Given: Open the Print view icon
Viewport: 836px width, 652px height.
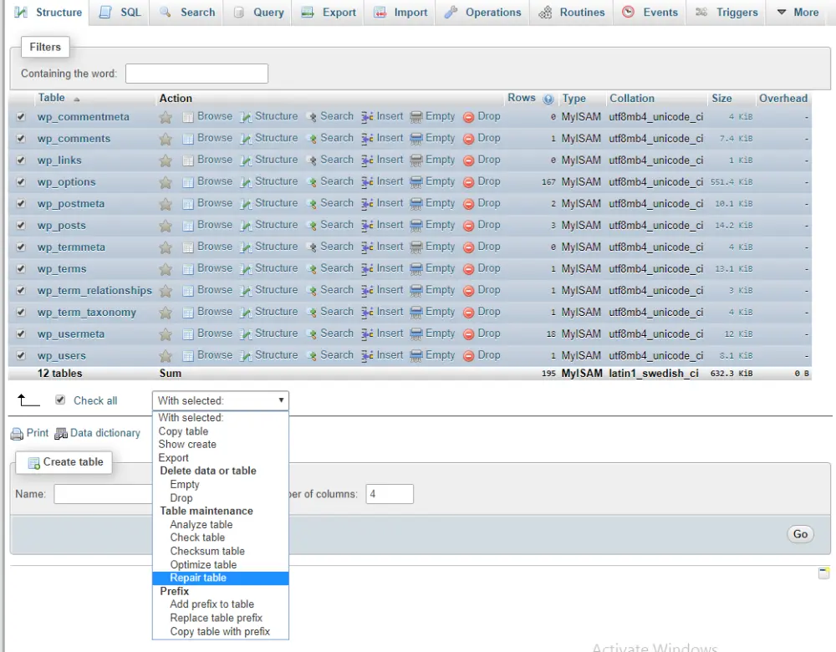Looking at the screenshot, I should [x=18, y=433].
